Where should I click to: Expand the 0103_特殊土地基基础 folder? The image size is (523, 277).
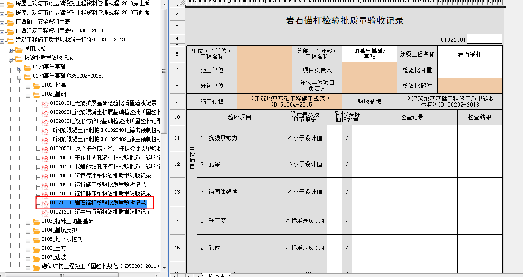click(28, 221)
